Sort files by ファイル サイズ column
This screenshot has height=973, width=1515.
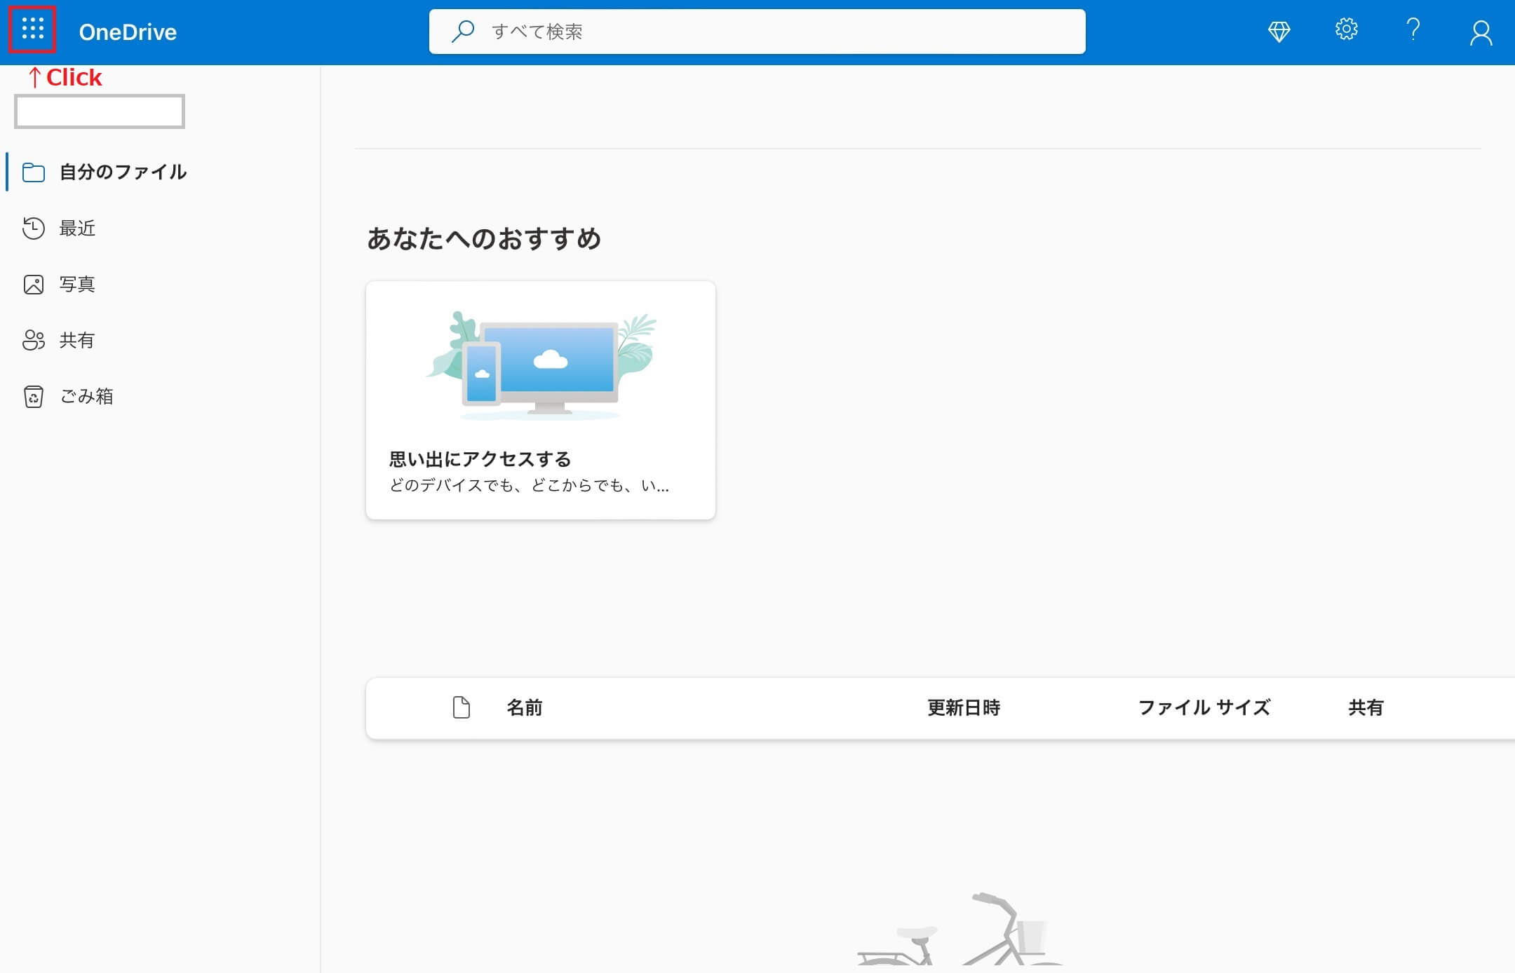(1204, 708)
